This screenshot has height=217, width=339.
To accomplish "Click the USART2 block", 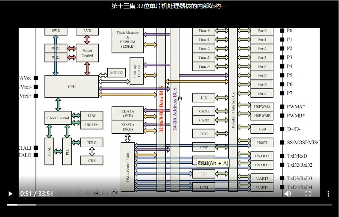I will (x=262, y=165).
